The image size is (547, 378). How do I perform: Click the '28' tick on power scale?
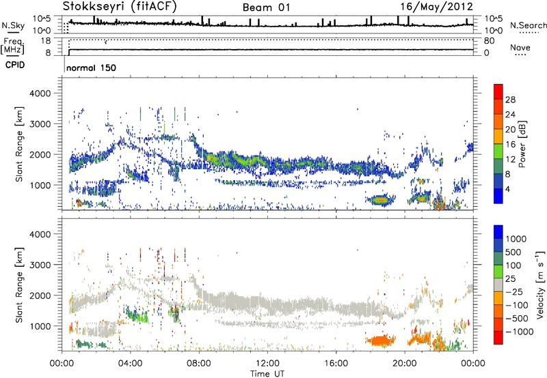pos(510,100)
